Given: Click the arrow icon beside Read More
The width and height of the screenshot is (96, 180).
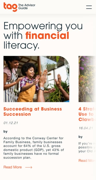Looking at the screenshot, I should [x=29, y=167].
